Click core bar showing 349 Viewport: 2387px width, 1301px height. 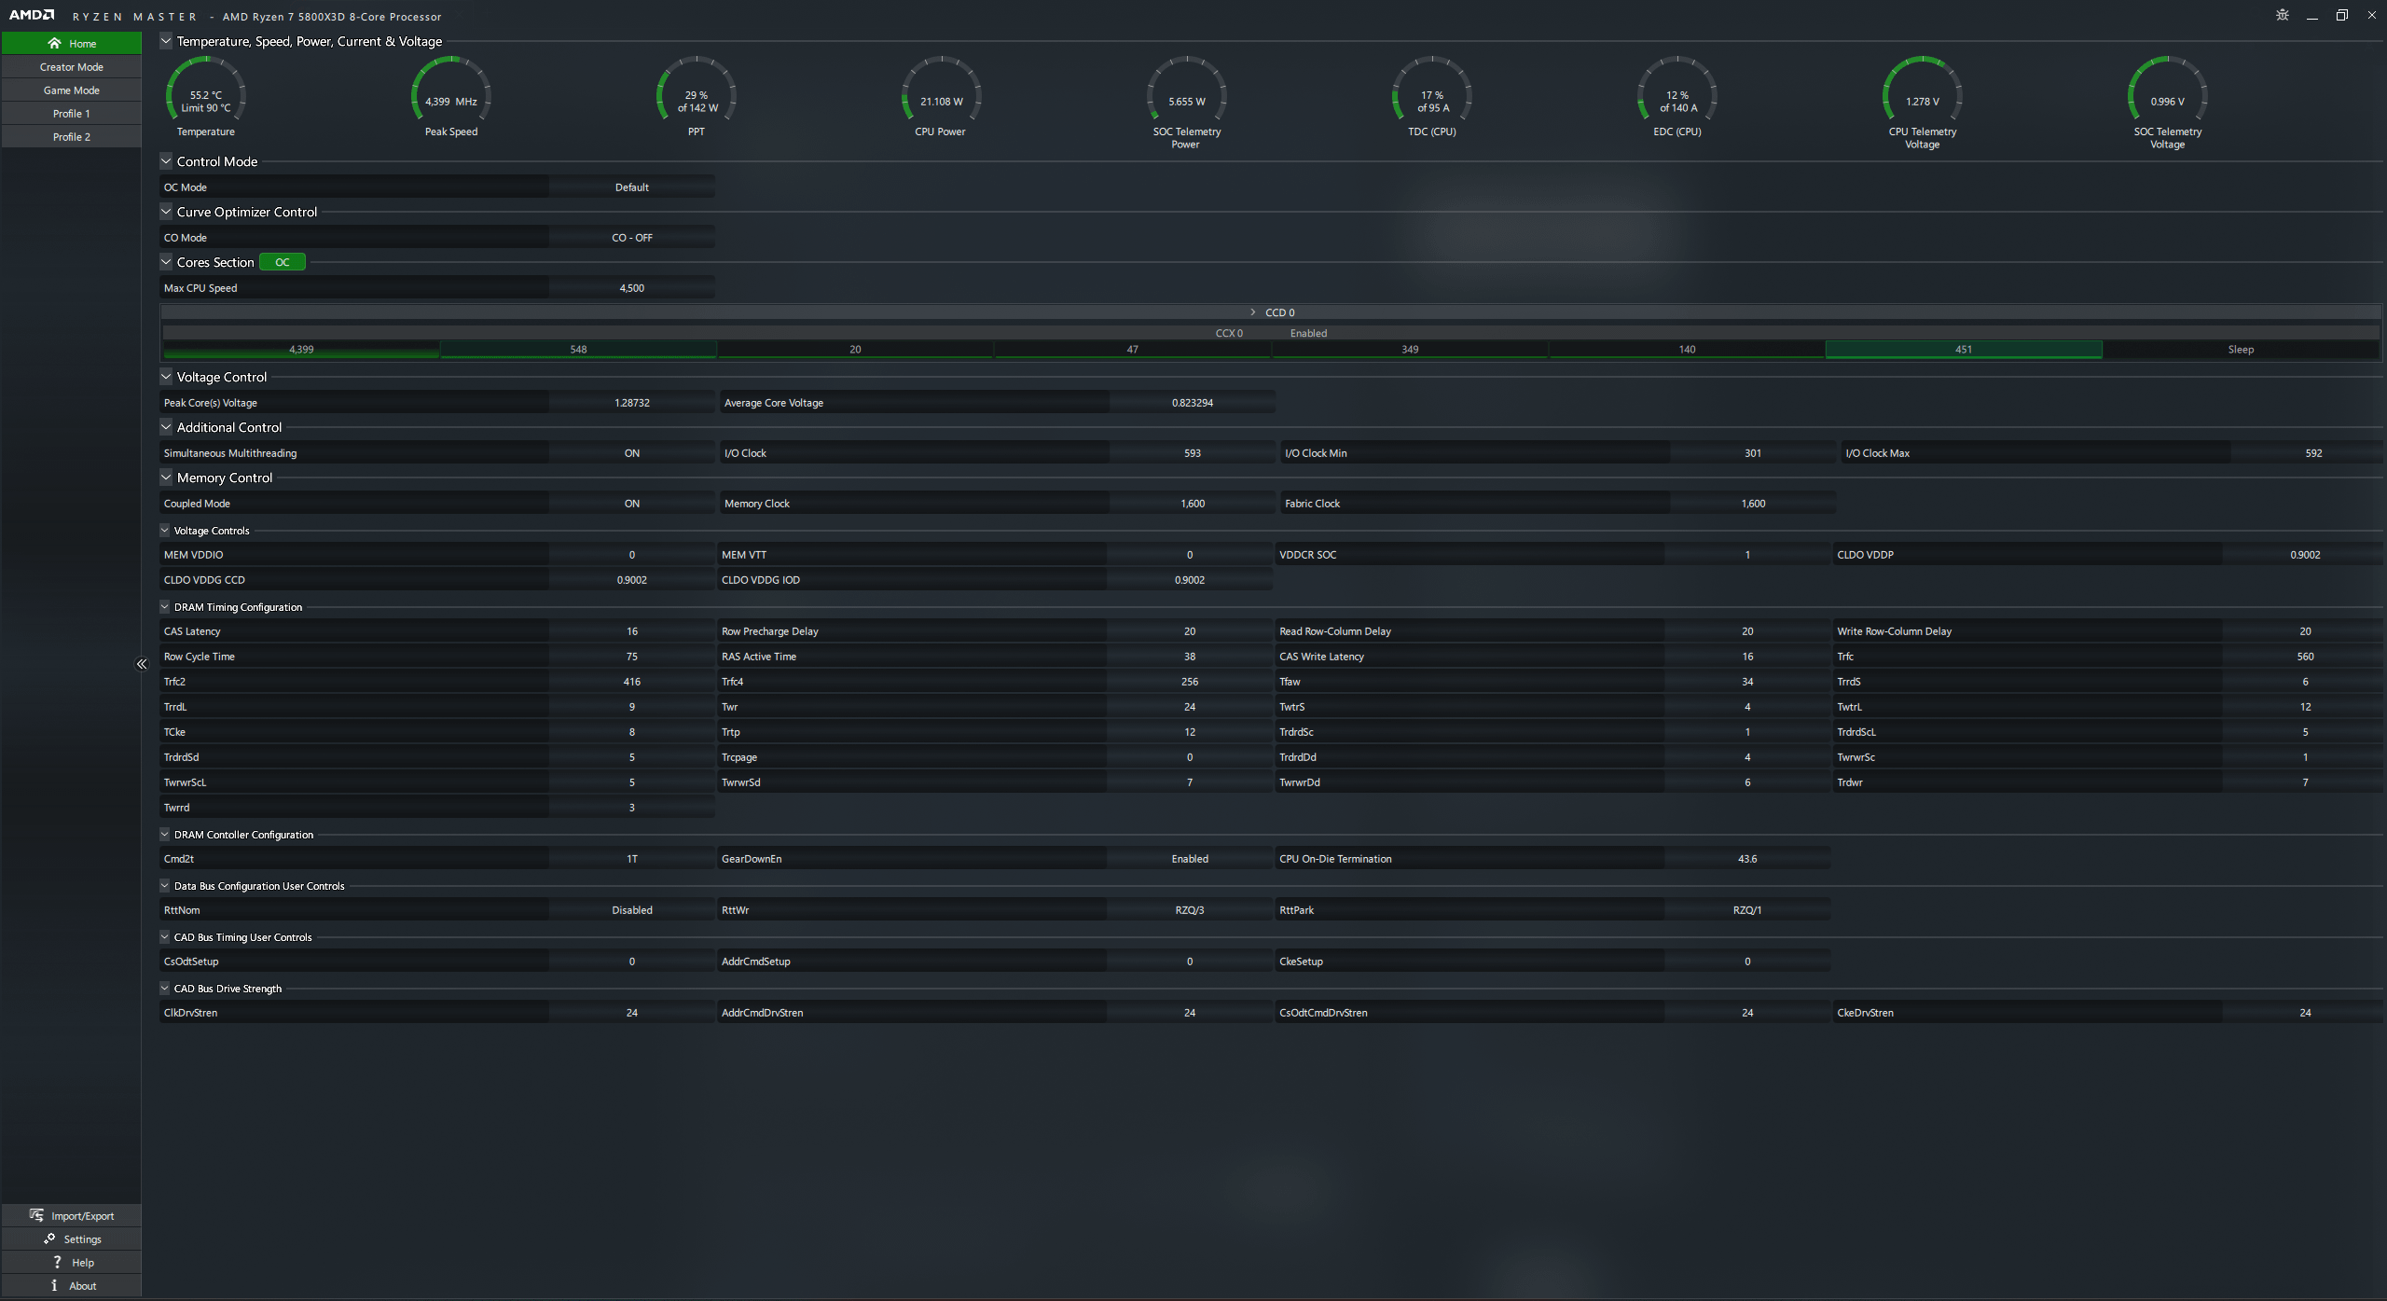(x=1410, y=350)
